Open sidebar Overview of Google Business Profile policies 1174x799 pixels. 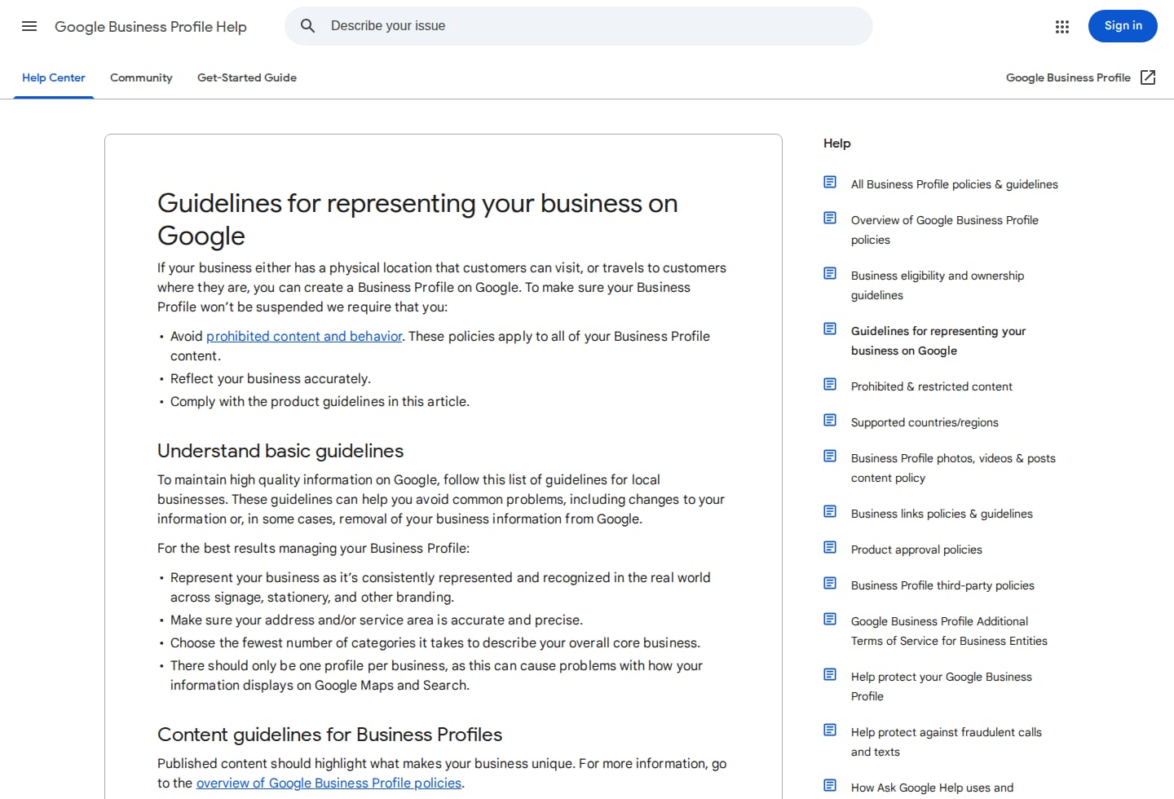944,230
